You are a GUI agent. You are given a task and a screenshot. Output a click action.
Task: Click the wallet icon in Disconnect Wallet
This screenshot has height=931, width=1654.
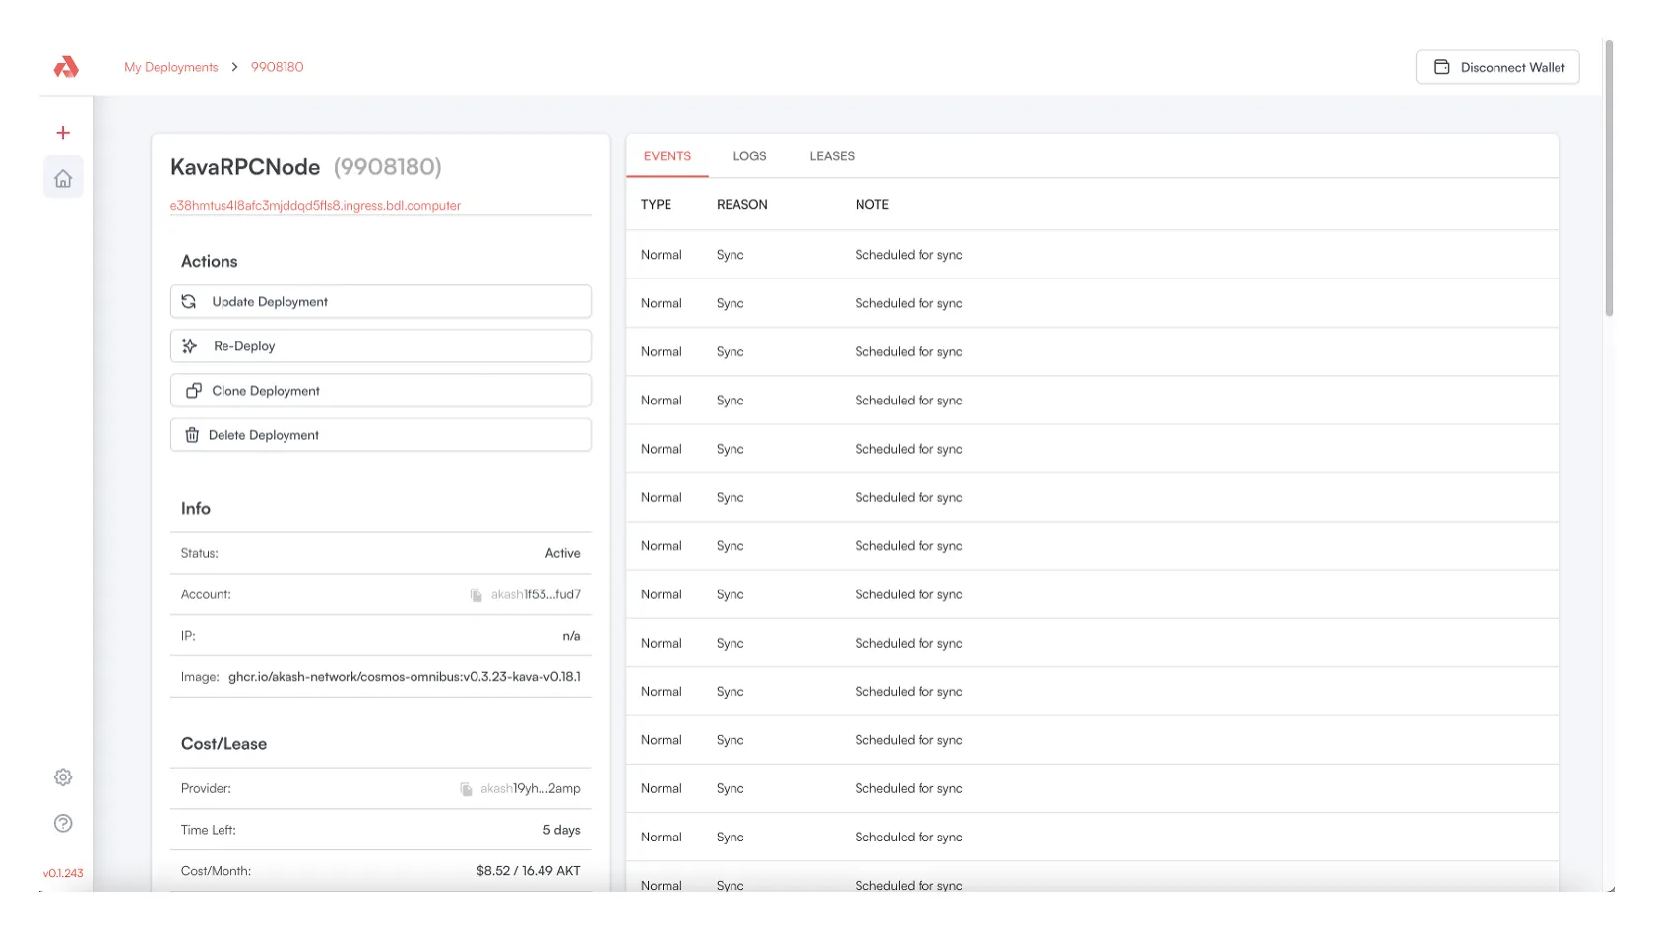pos(1442,67)
